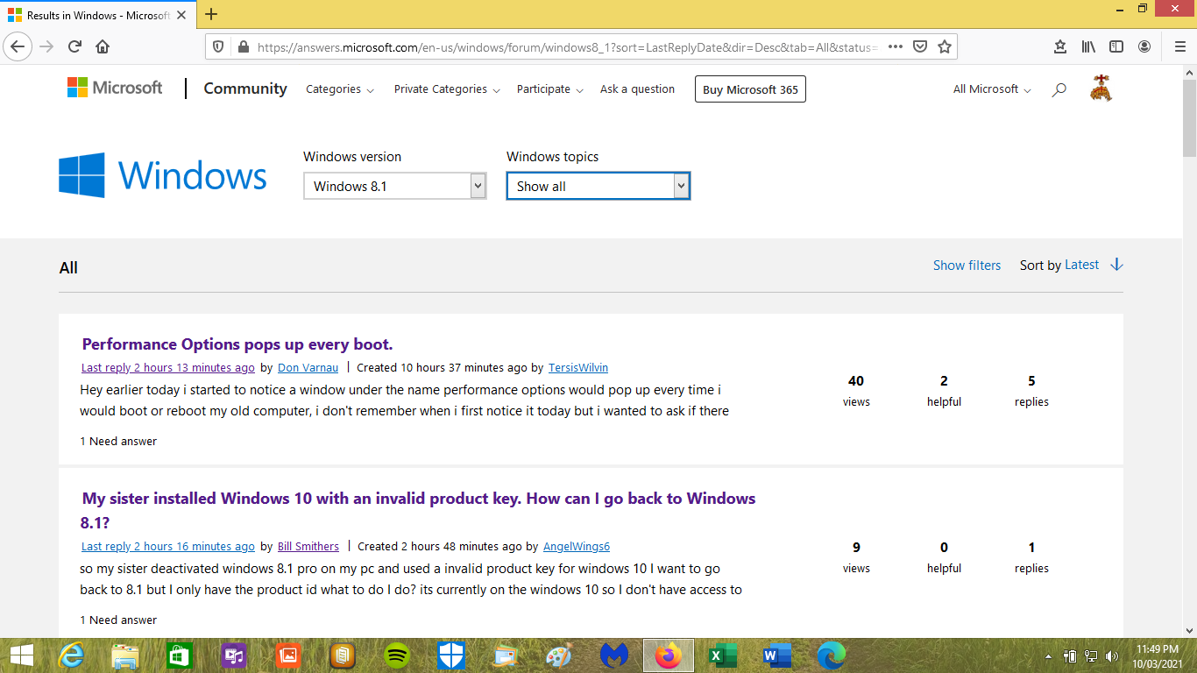Open Word from the taskbar
Screen dimensions: 1197x673
[x=777, y=655]
